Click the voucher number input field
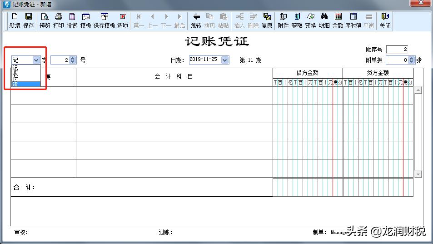Image resolution: width=433 pixels, height=244 pixels. coord(60,60)
